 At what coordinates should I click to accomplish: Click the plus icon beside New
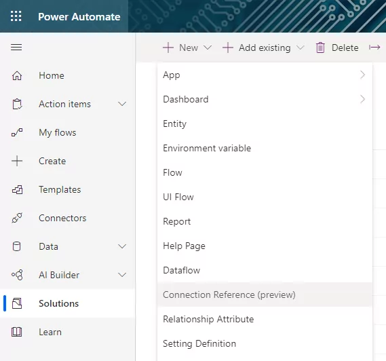(x=168, y=47)
